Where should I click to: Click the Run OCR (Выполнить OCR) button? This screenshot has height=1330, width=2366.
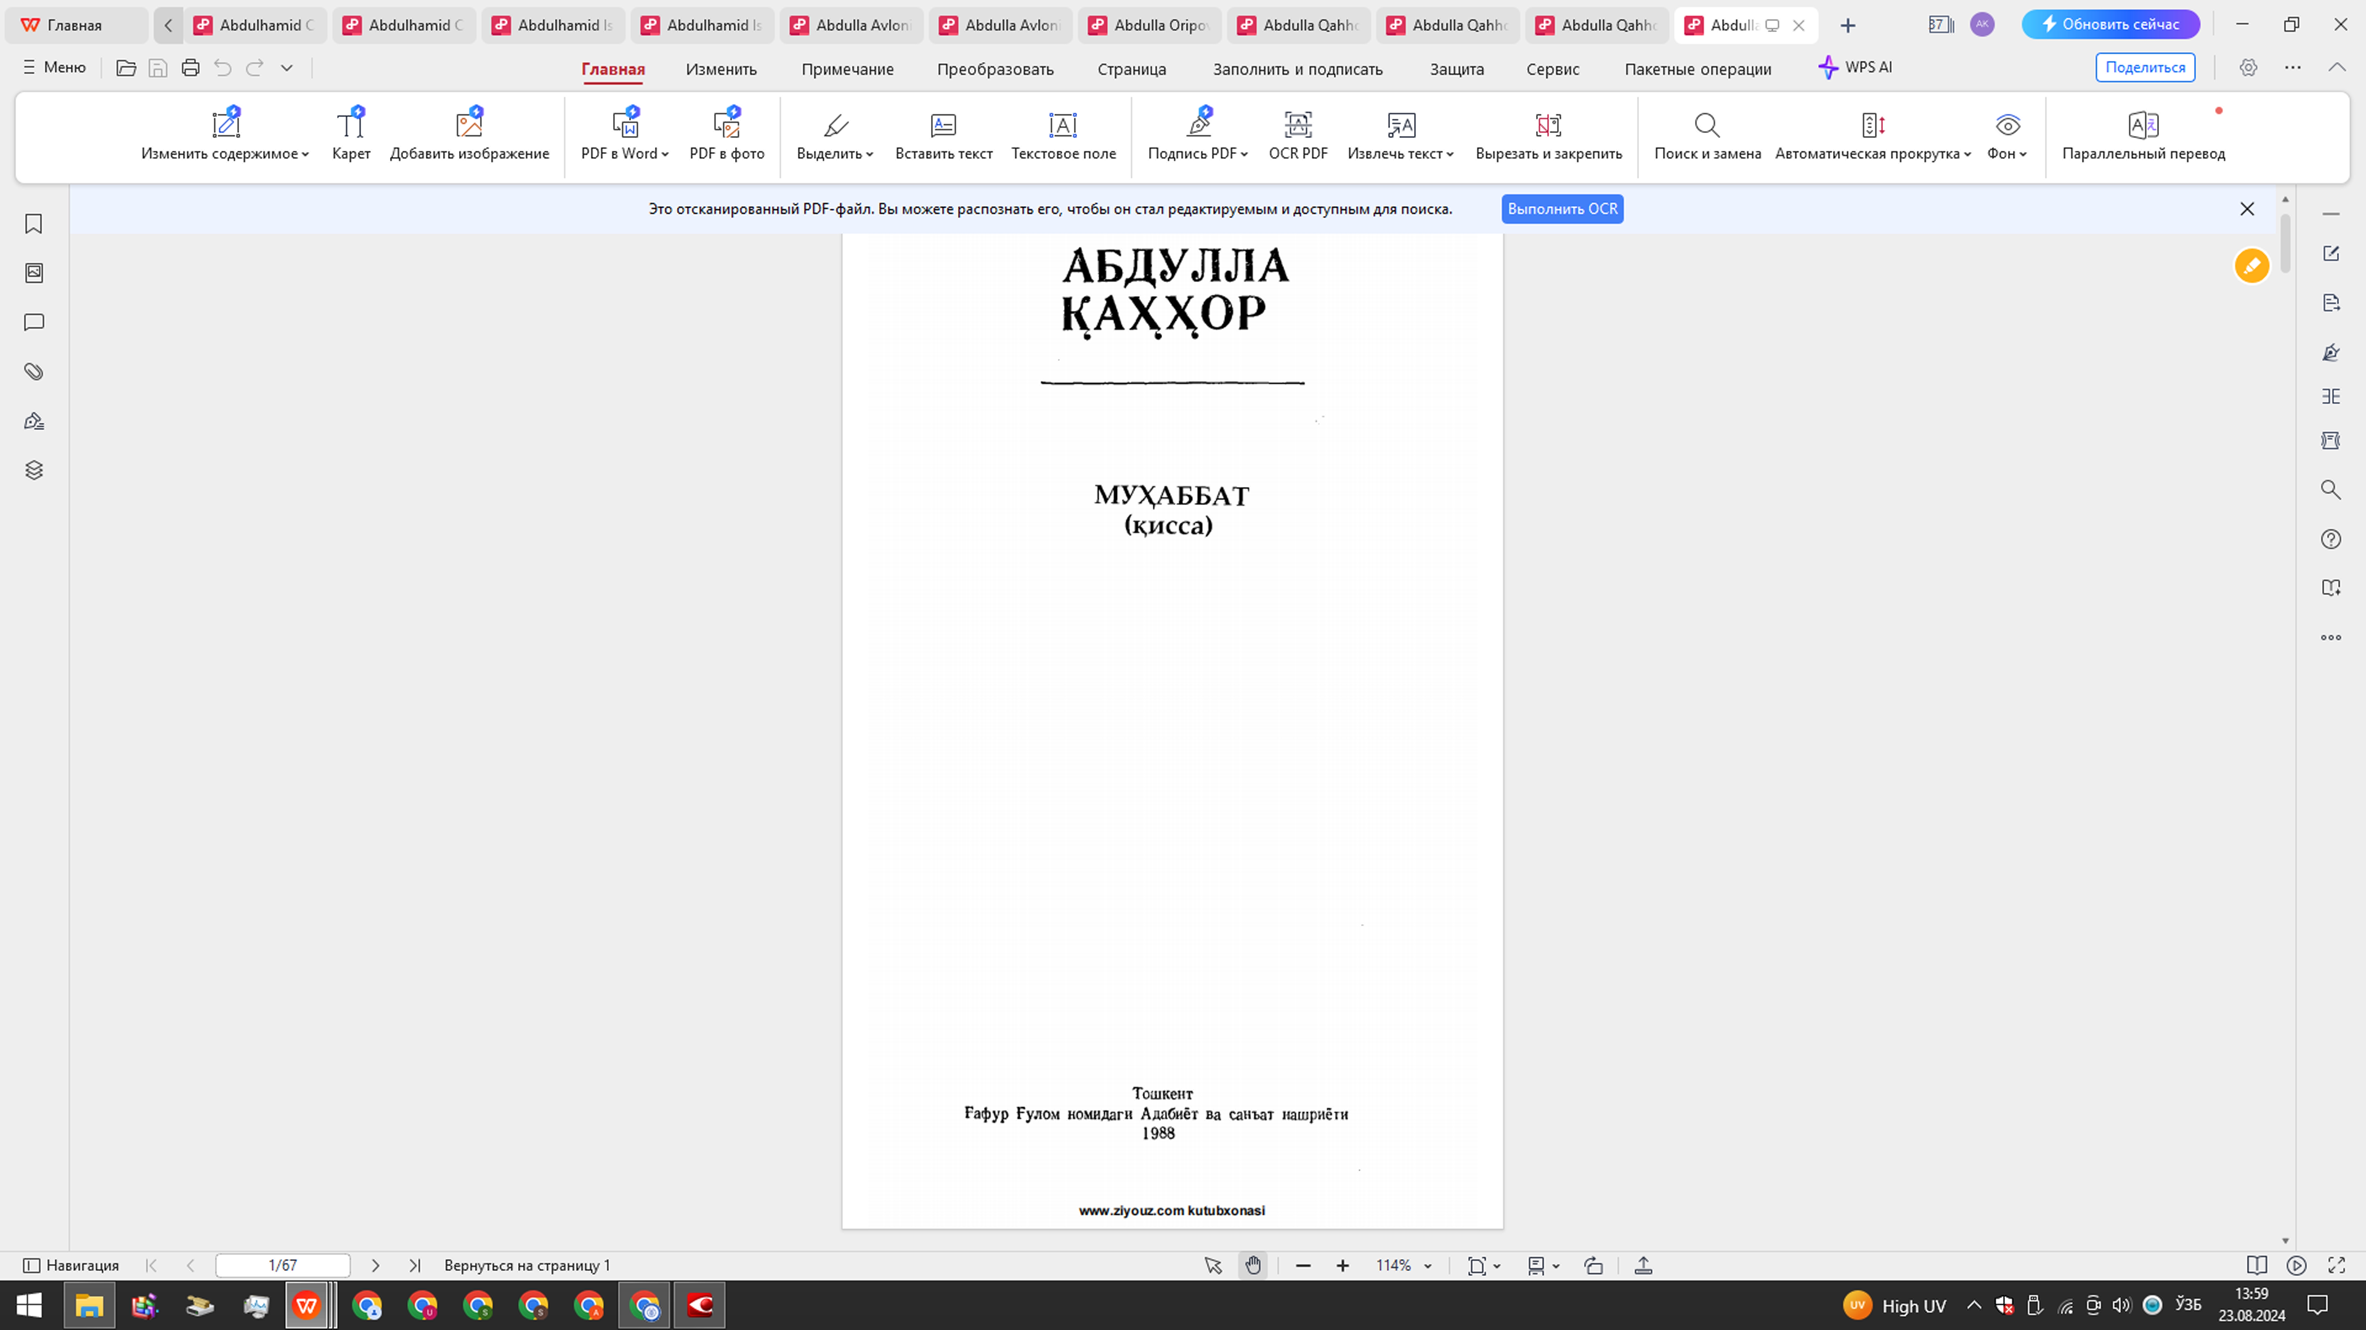click(1561, 209)
